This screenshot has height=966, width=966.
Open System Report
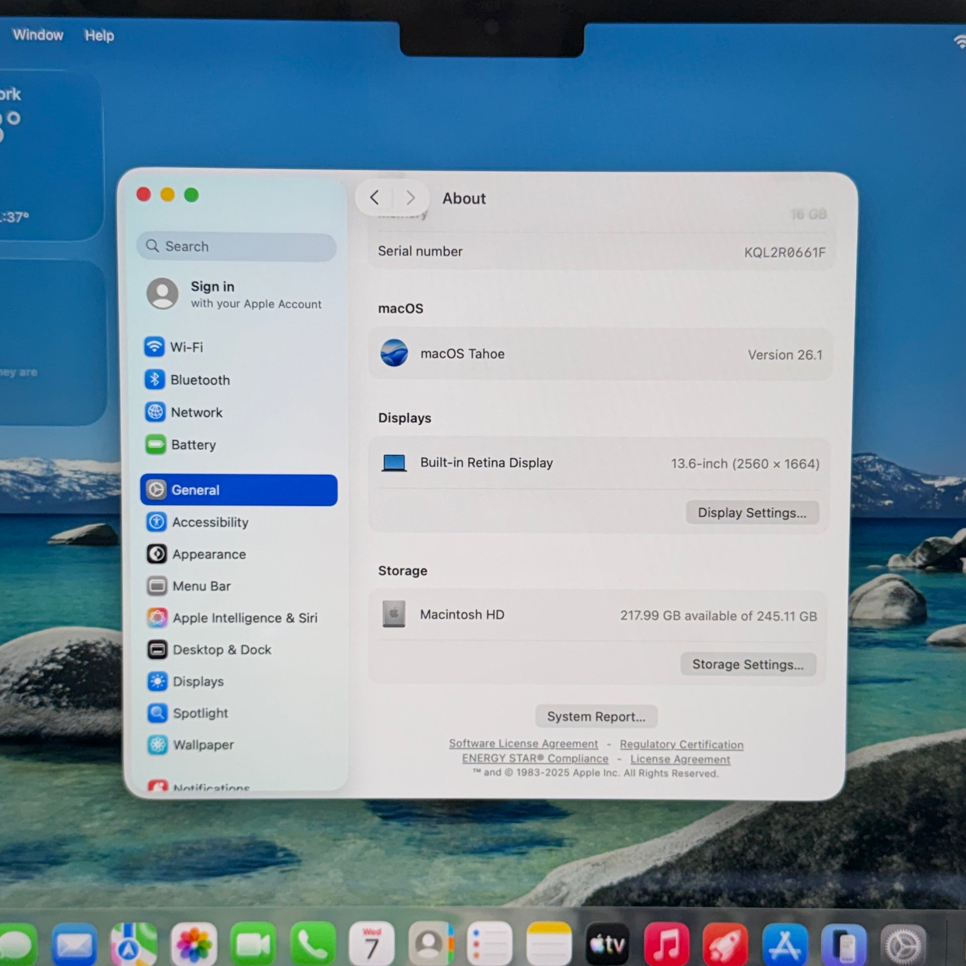point(596,716)
